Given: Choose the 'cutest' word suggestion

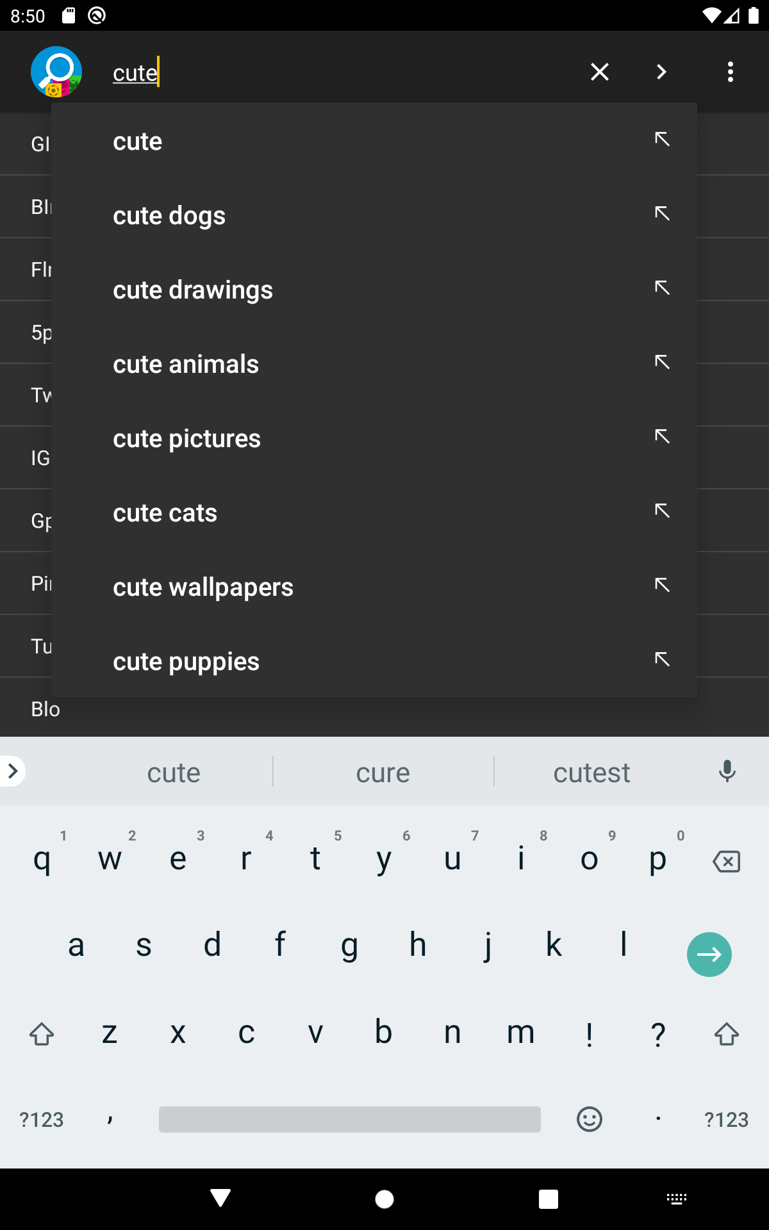Looking at the screenshot, I should coord(591,773).
